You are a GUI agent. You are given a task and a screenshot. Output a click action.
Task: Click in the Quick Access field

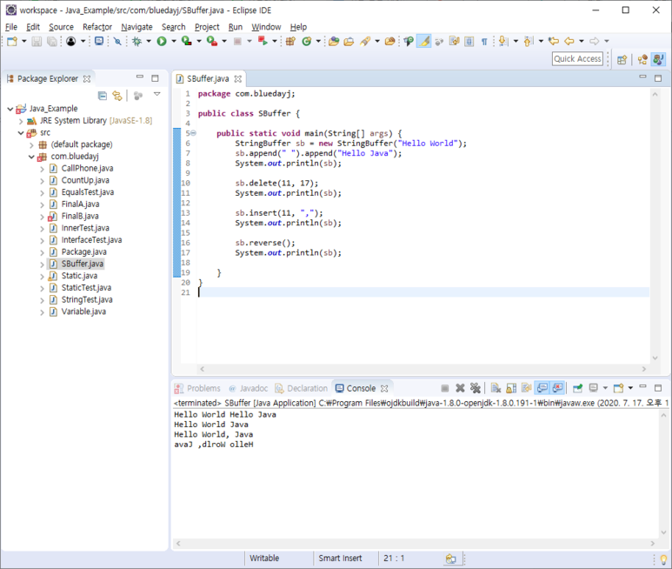pos(577,59)
